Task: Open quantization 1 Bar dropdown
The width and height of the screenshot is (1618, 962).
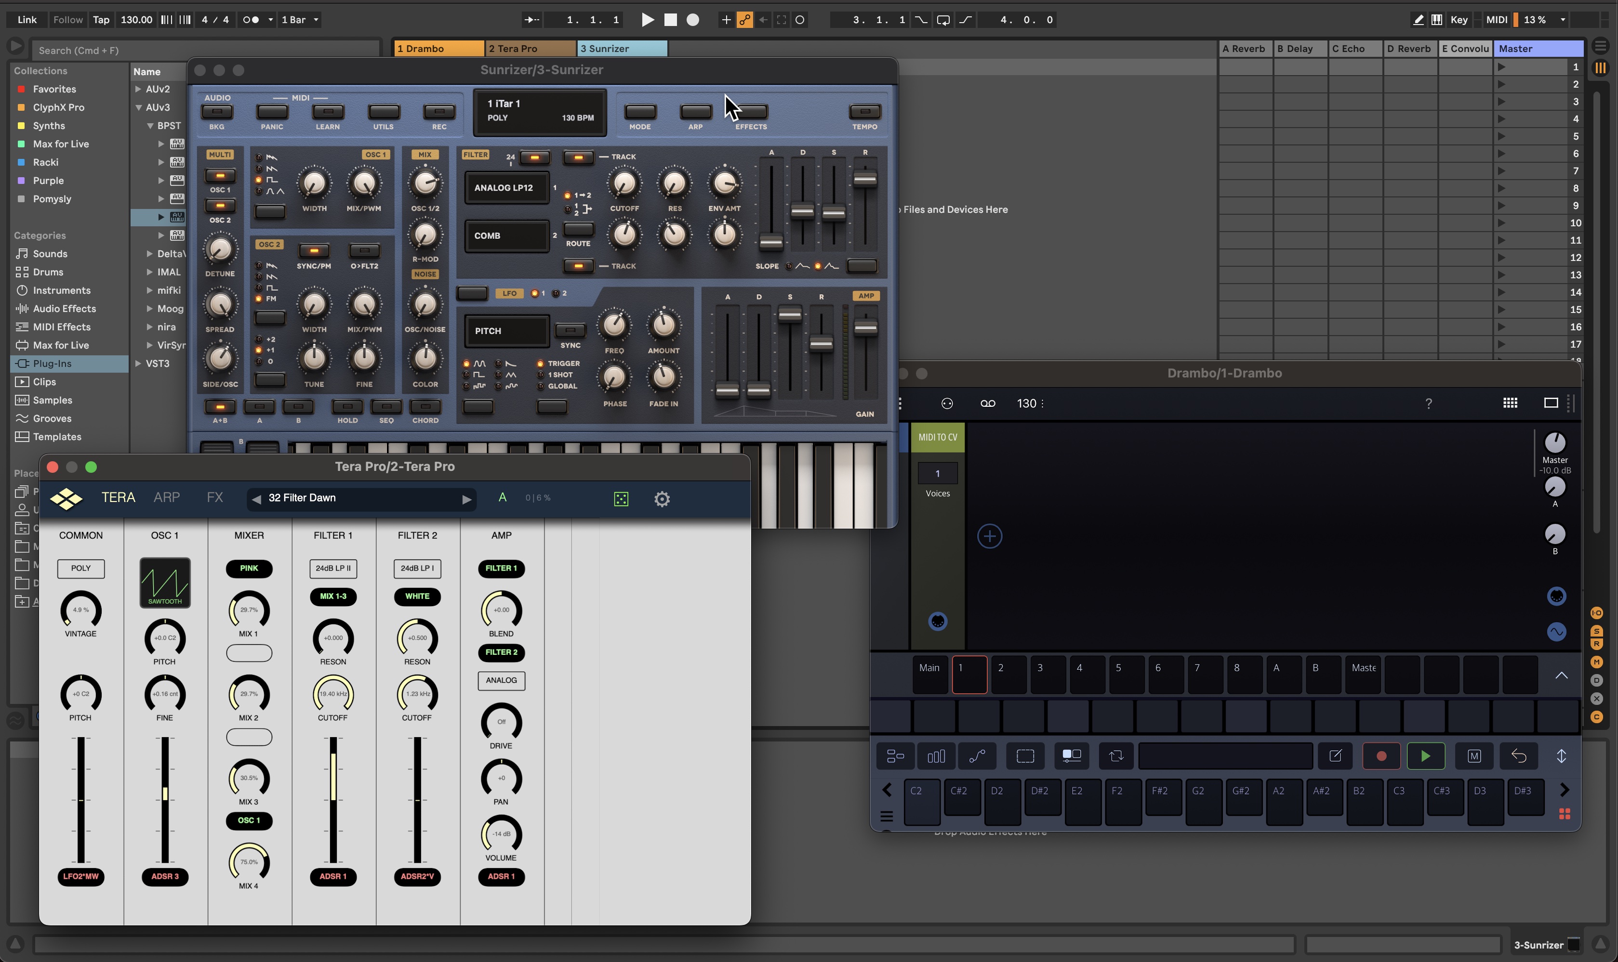Action: [300, 19]
